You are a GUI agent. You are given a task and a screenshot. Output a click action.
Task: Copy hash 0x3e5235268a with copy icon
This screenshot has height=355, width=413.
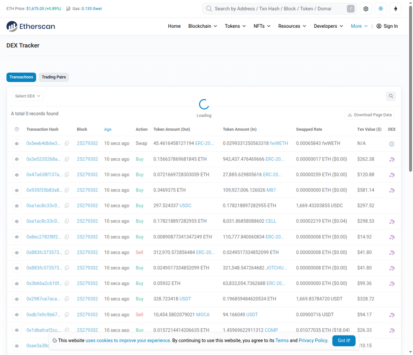(67, 159)
